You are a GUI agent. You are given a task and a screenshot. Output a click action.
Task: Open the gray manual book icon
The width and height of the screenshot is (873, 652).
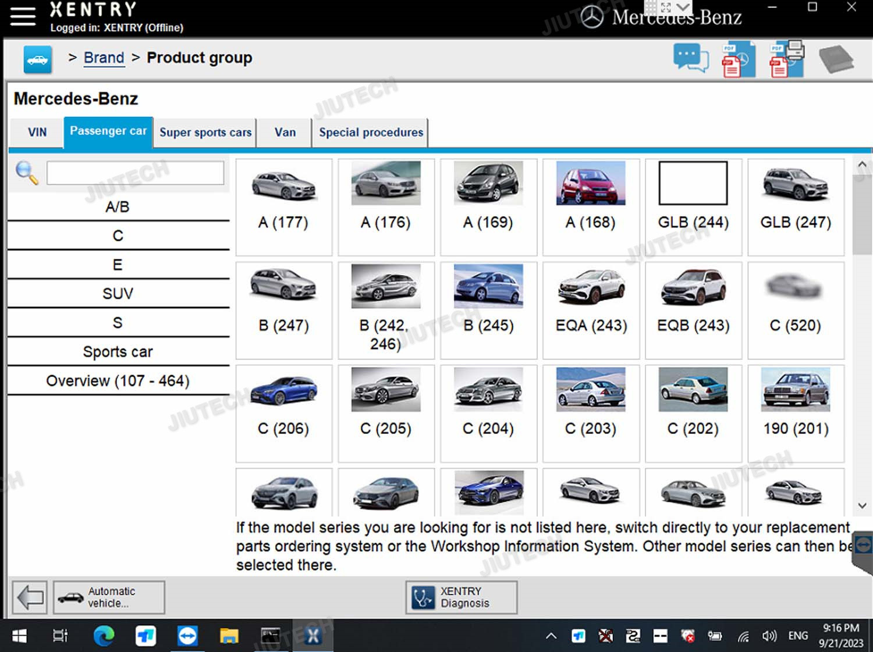point(836,59)
